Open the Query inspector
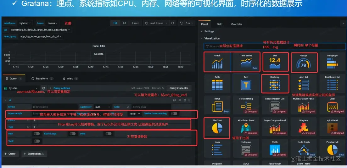 coord(179,88)
